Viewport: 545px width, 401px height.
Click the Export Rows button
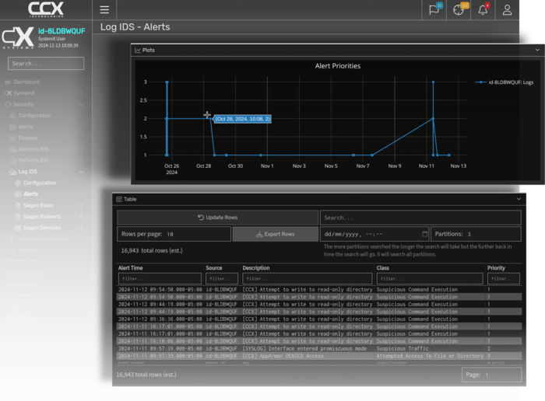[x=275, y=234]
